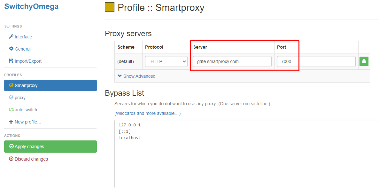Click the gear icon beside General
Viewport: 379px width, 191px height.
11,49
